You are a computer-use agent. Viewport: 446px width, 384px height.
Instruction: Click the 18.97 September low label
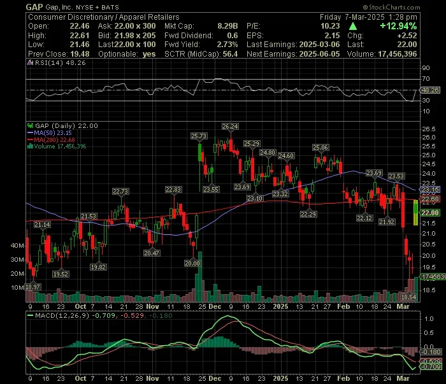coord(32,287)
